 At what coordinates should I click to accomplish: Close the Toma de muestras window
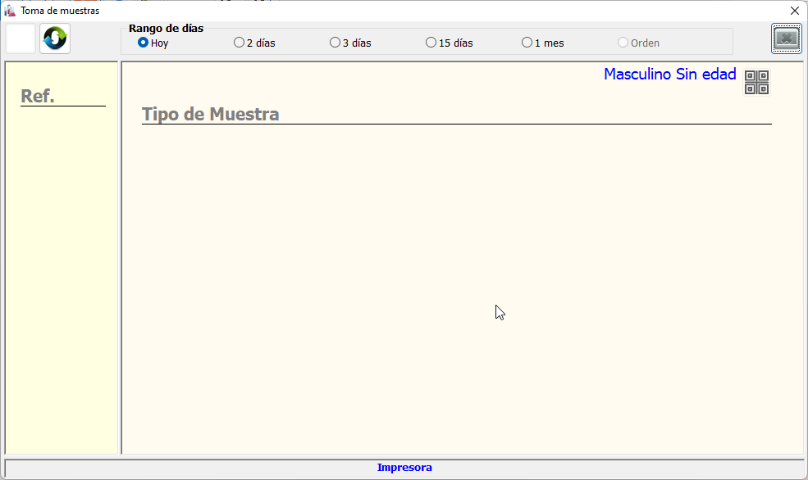point(795,11)
